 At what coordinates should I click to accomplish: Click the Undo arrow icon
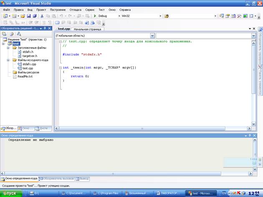pyautogui.click(x=61, y=16)
